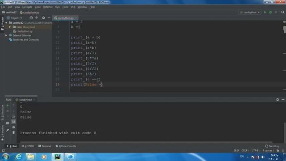Image resolution: width=286 pixels, height=161 pixels.
Task: Place cursor on line print (a + b)
Action: (x=86, y=37)
